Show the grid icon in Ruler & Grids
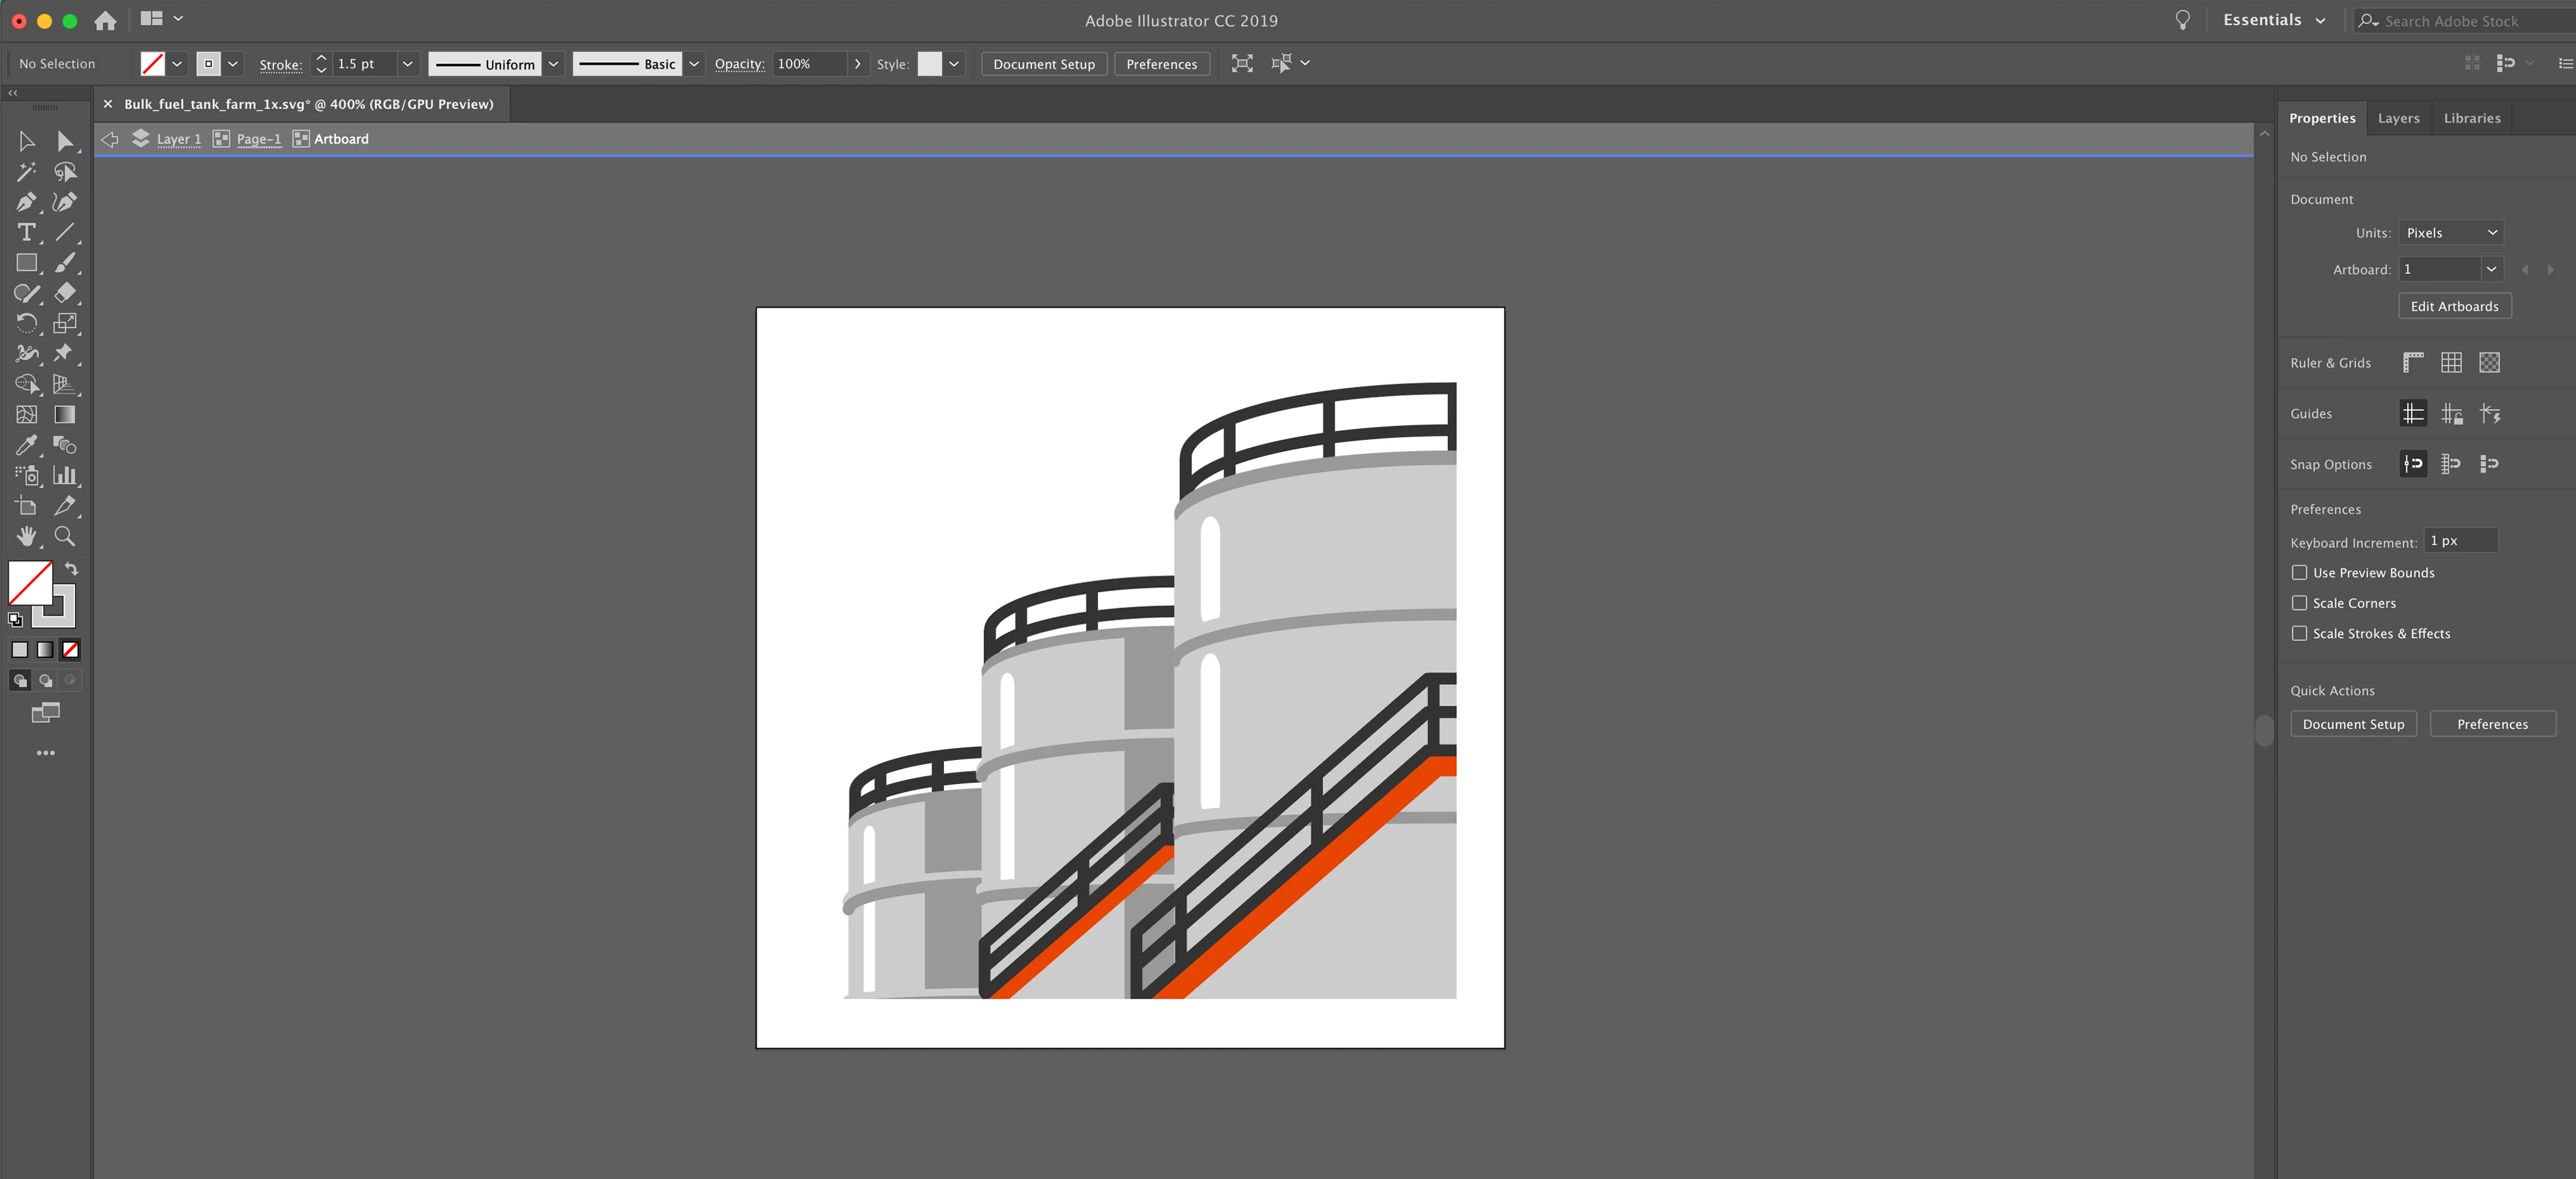The height and width of the screenshot is (1179, 2576). pos(2451,363)
